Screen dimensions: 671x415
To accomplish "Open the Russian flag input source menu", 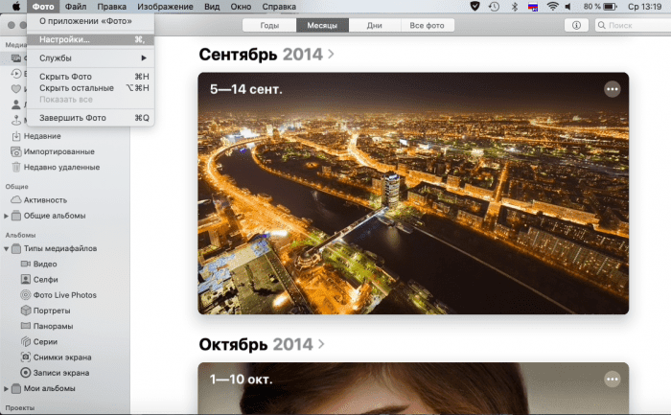I will [x=533, y=7].
